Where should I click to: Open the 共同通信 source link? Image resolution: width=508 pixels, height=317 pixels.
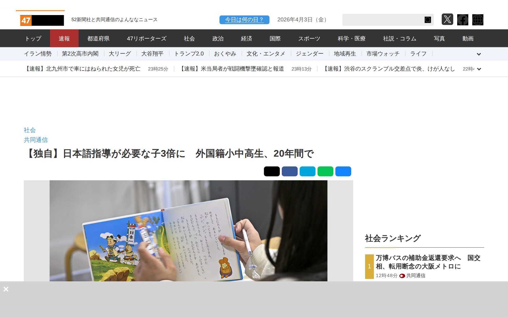[36, 140]
